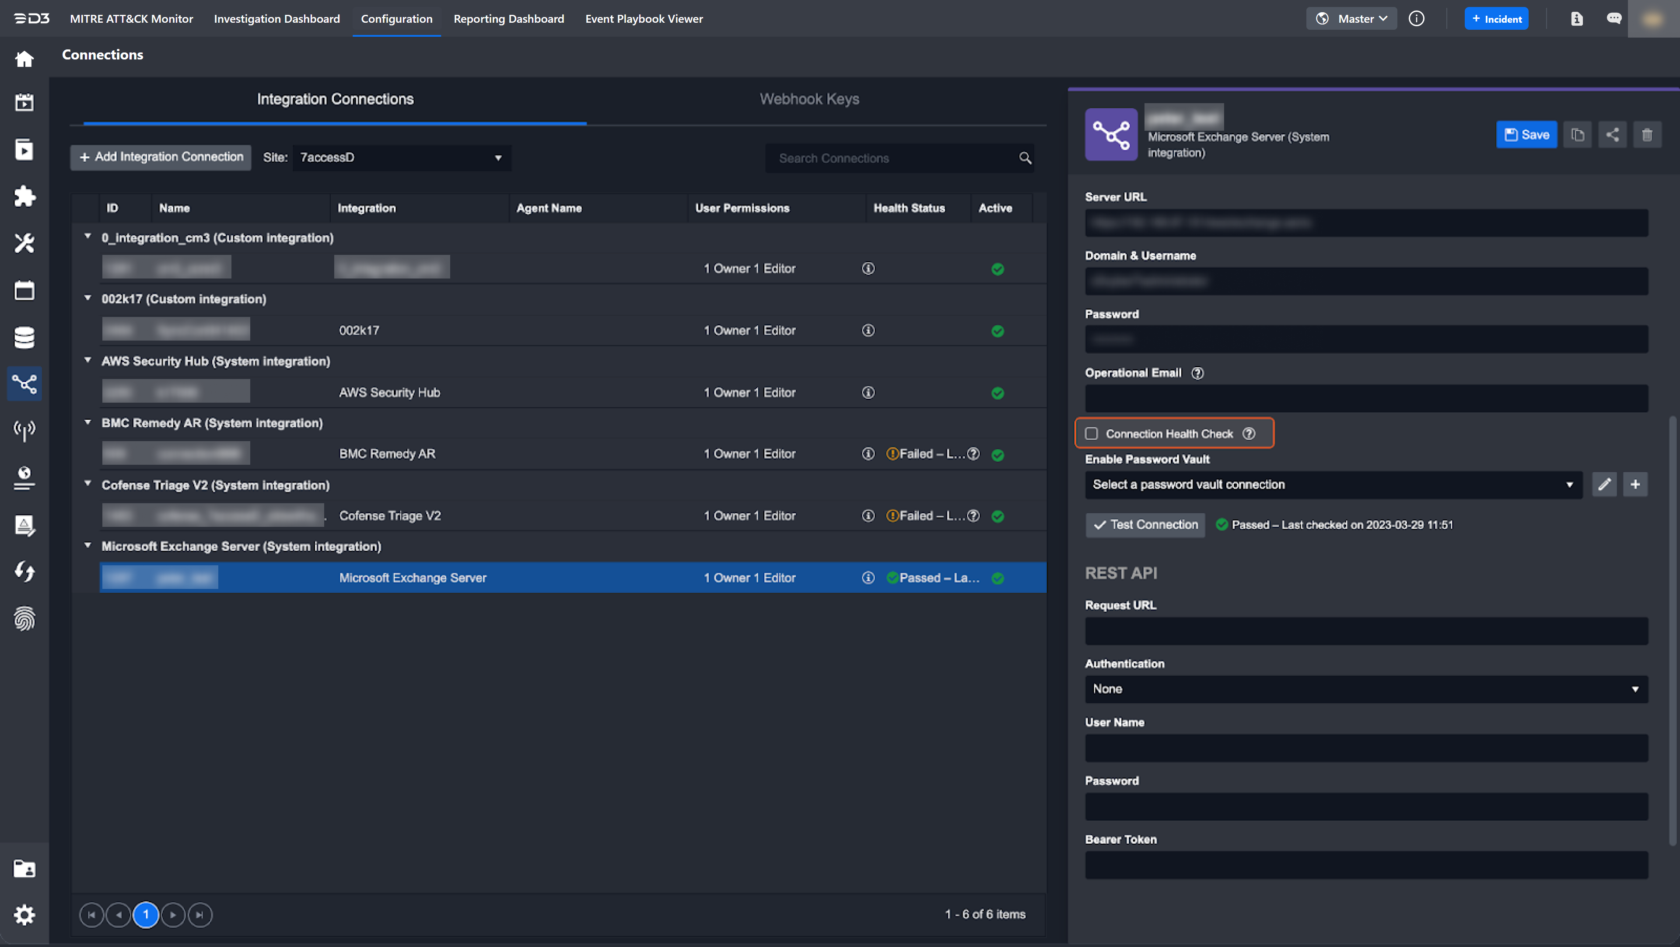Screen dimensions: 1680x947
Task: Click the plus icon beside password vault
Action: 1635,484
